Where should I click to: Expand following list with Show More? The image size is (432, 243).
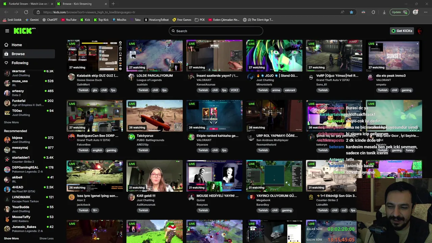click(x=11, y=123)
